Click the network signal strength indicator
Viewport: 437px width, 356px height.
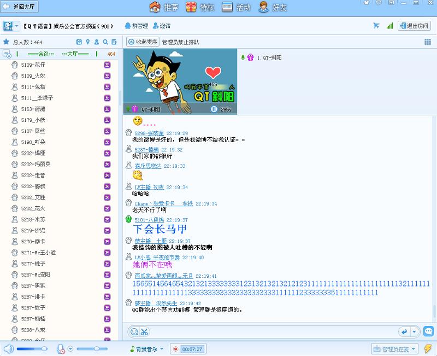(389, 25)
